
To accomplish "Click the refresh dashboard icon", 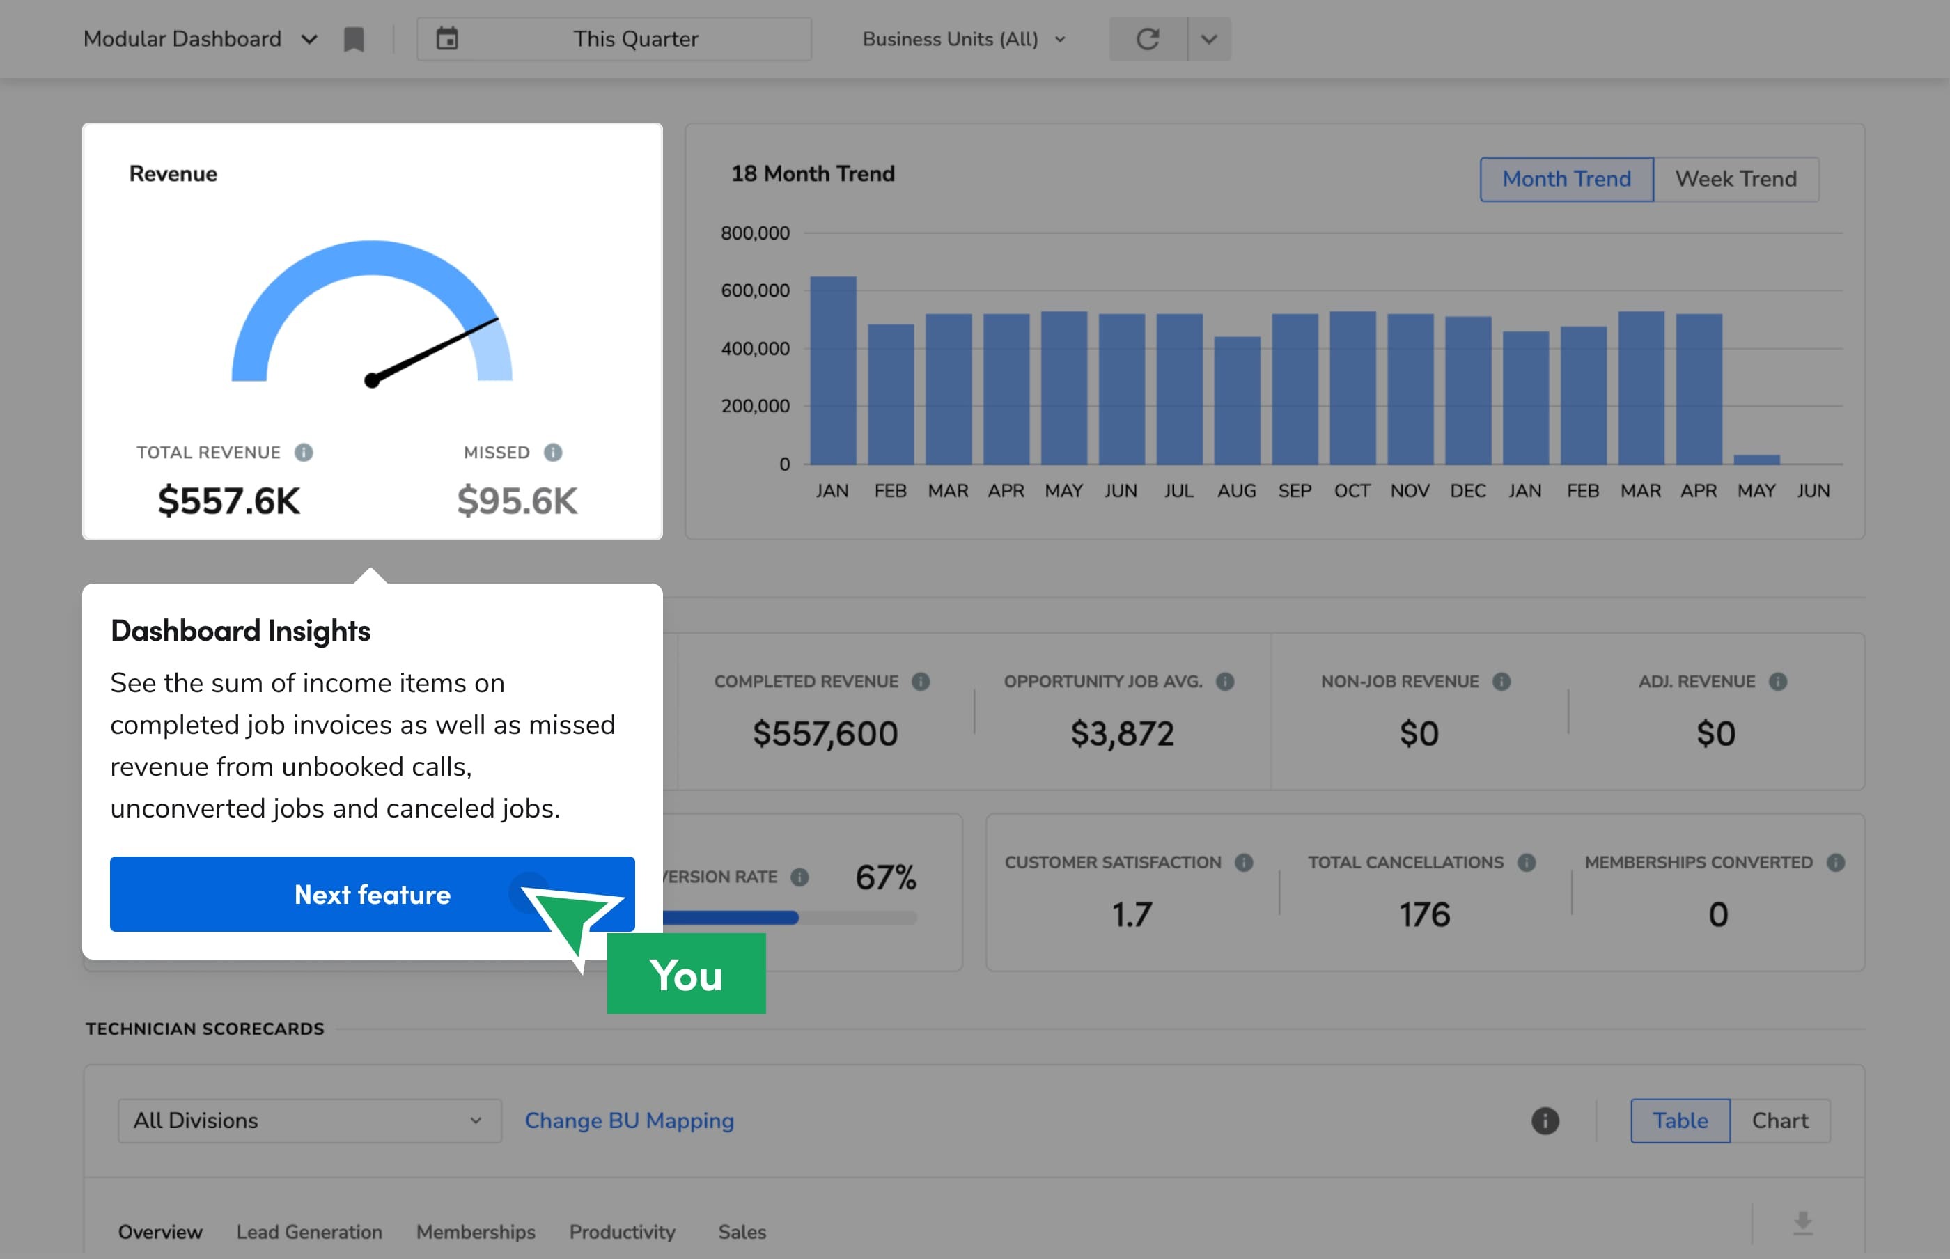I will click(x=1147, y=39).
